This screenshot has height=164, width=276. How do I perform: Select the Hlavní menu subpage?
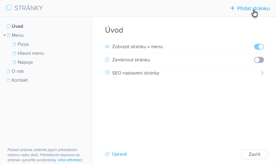tap(31, 53)
